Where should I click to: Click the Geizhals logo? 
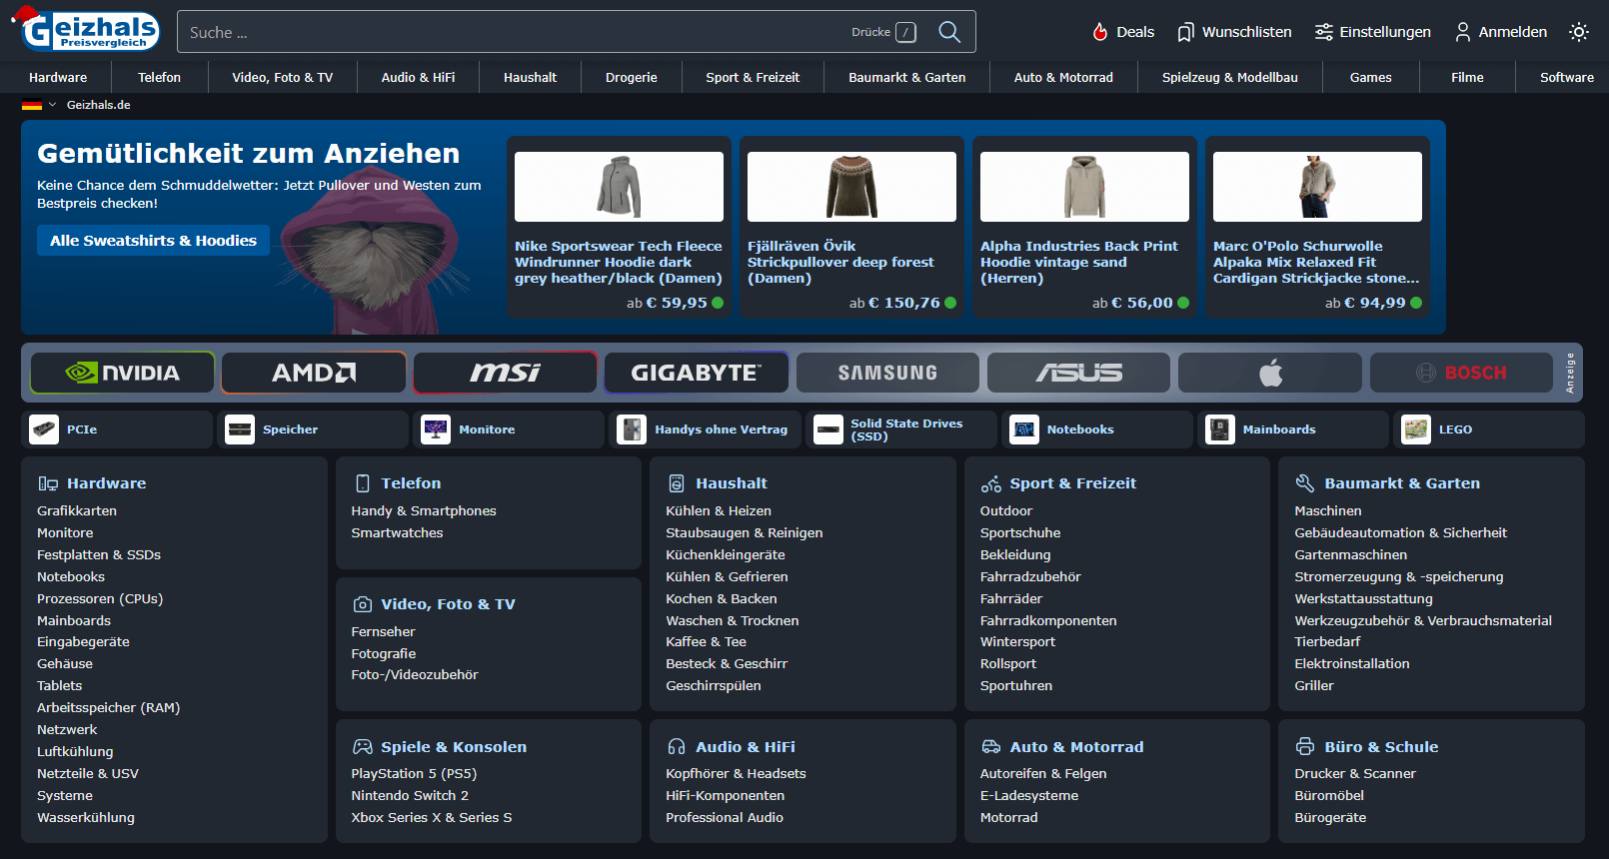point(90,30)
